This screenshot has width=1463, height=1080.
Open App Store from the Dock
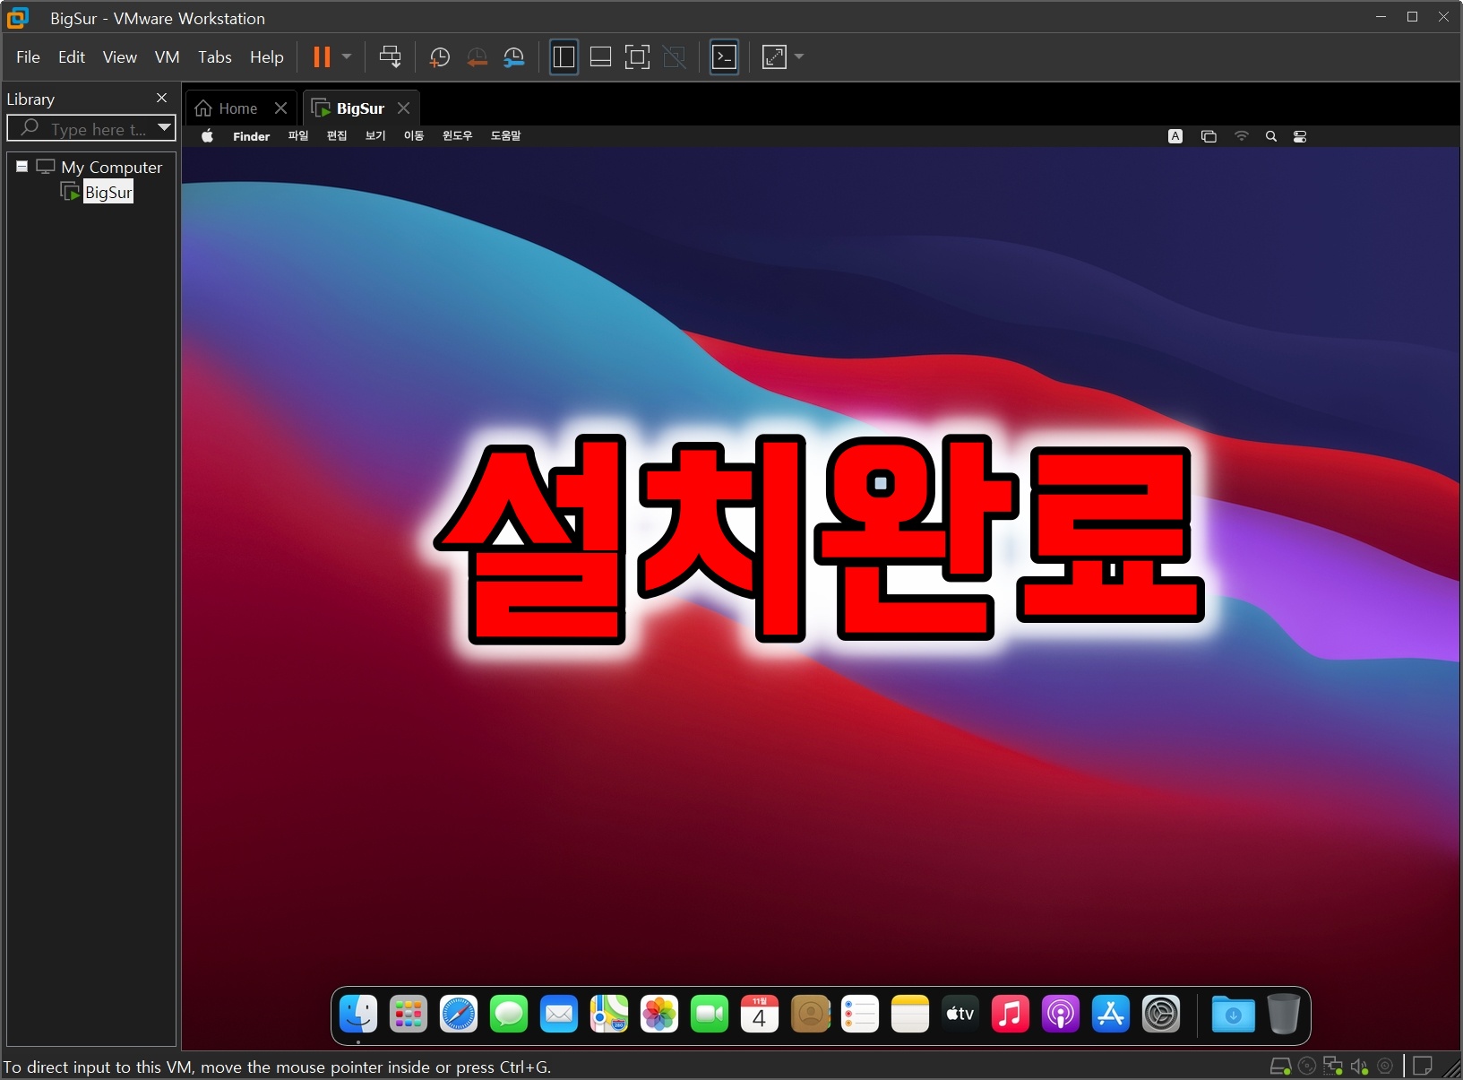click(1111, 1015)
